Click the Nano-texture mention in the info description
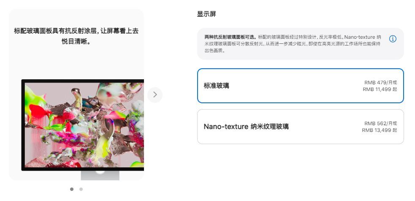The height and width of the screenshot is (201, 415). 360,37
